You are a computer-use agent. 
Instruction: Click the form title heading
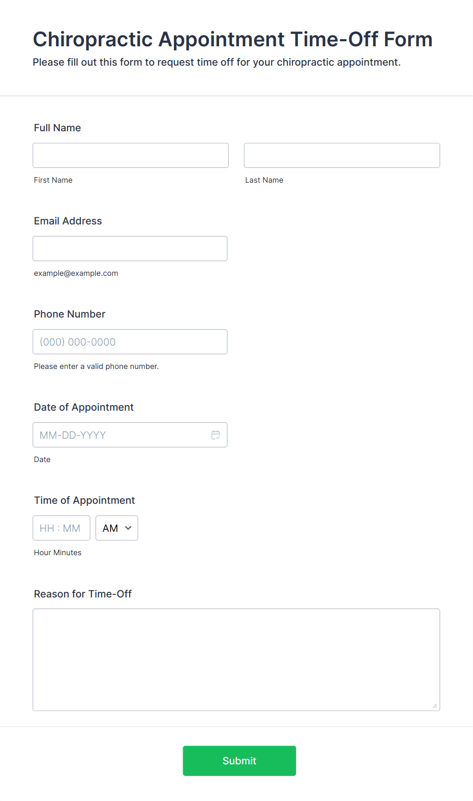tap(233, 39)
